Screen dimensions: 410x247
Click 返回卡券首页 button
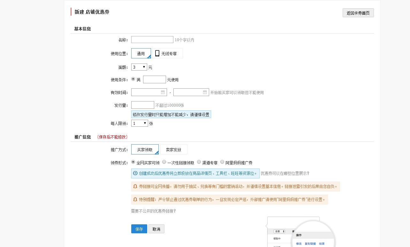358,13
